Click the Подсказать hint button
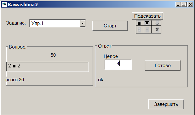 coord(147,16)
